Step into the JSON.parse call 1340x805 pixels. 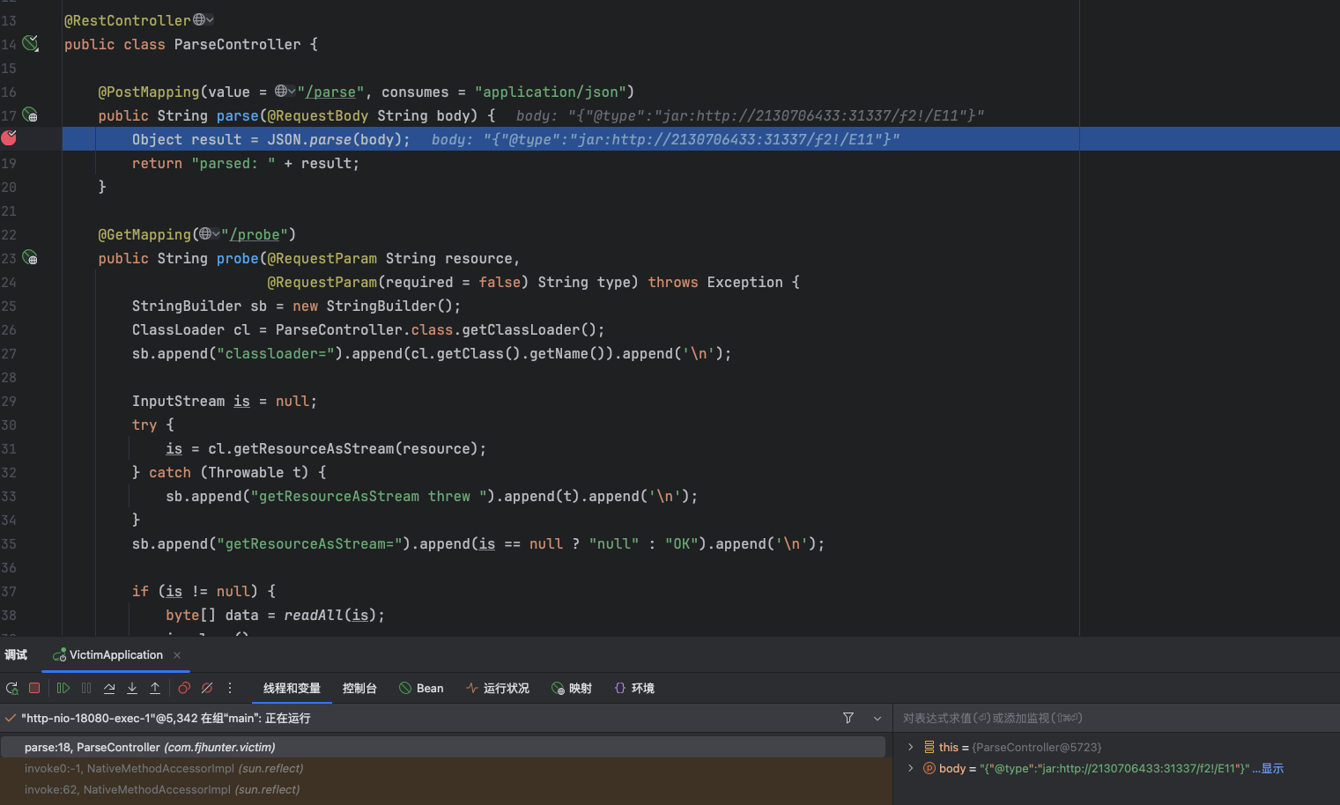(132, 688)
